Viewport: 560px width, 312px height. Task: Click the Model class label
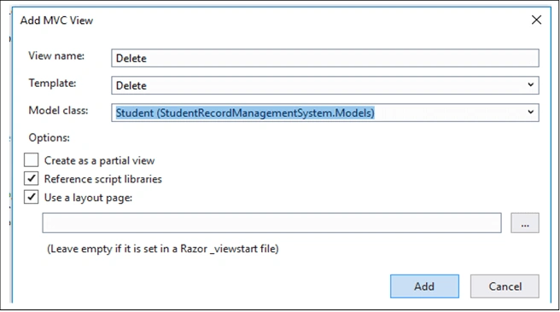pos(58,111)
